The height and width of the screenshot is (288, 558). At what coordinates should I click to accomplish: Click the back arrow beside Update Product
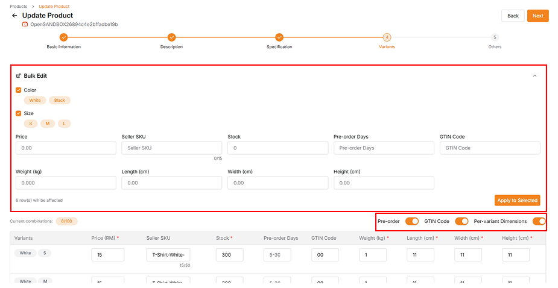click(14, 16)
